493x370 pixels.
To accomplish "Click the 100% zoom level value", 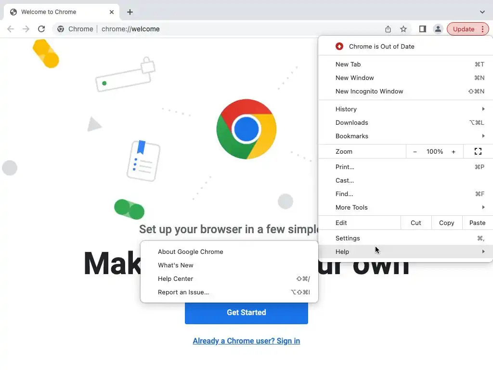I will (x=435, y=152).
